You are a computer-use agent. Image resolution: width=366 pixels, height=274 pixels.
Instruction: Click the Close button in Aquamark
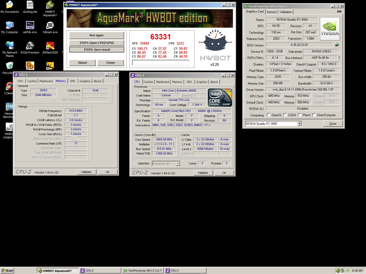111,63
